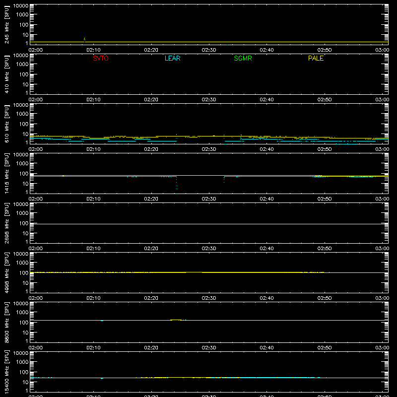The height and width of the screenshot is (397, 397).
Task: Select the 15400 MHz [SFU] axis title
Action: (7, 372)
